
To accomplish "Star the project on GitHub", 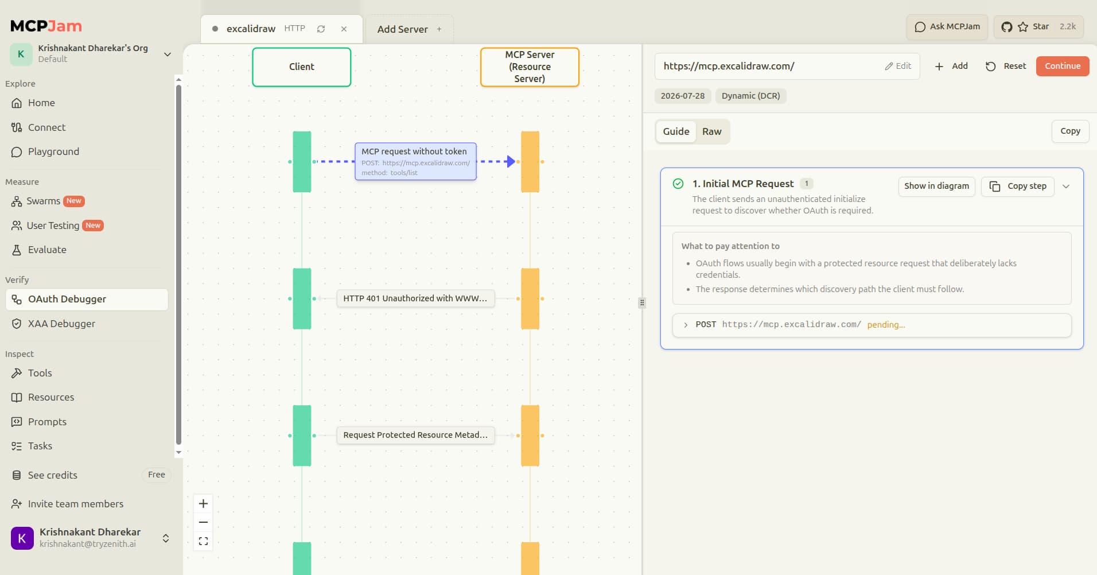I will (x=1038, y=27).
